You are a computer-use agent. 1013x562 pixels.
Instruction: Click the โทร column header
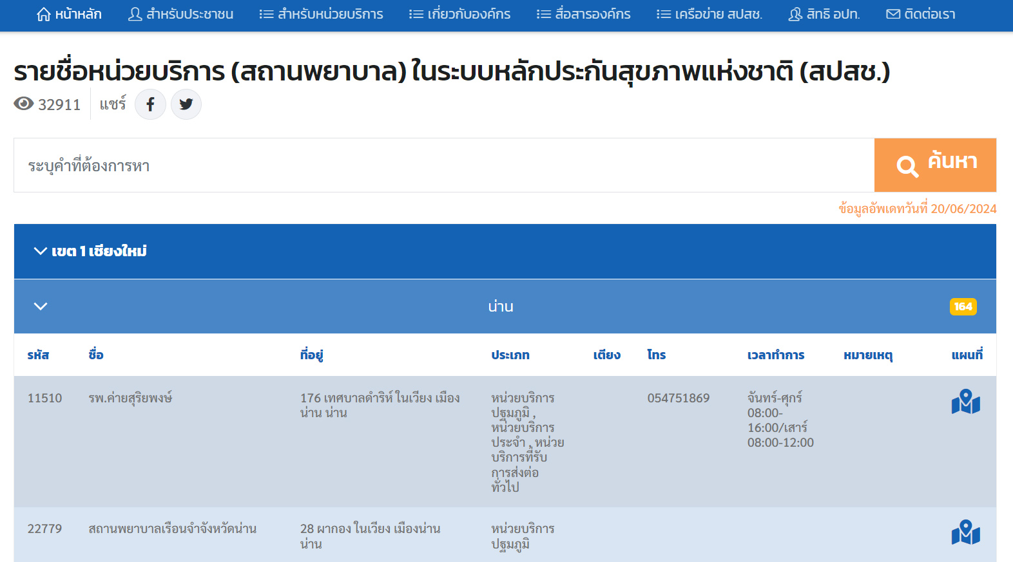click(657, 355)
